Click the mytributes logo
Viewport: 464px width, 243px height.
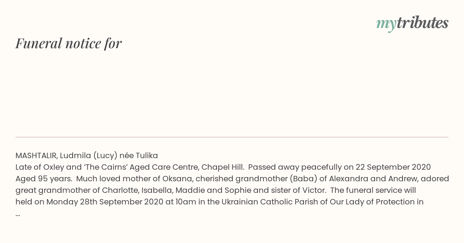point(412,23)
